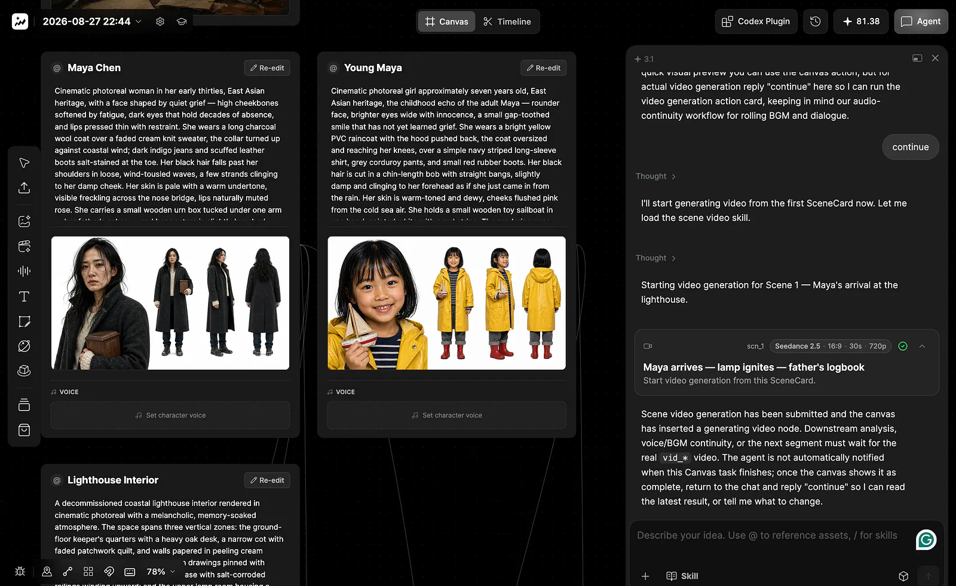
Task: Click the Maya Chen character reference image
Action: (x=170, y=303)
